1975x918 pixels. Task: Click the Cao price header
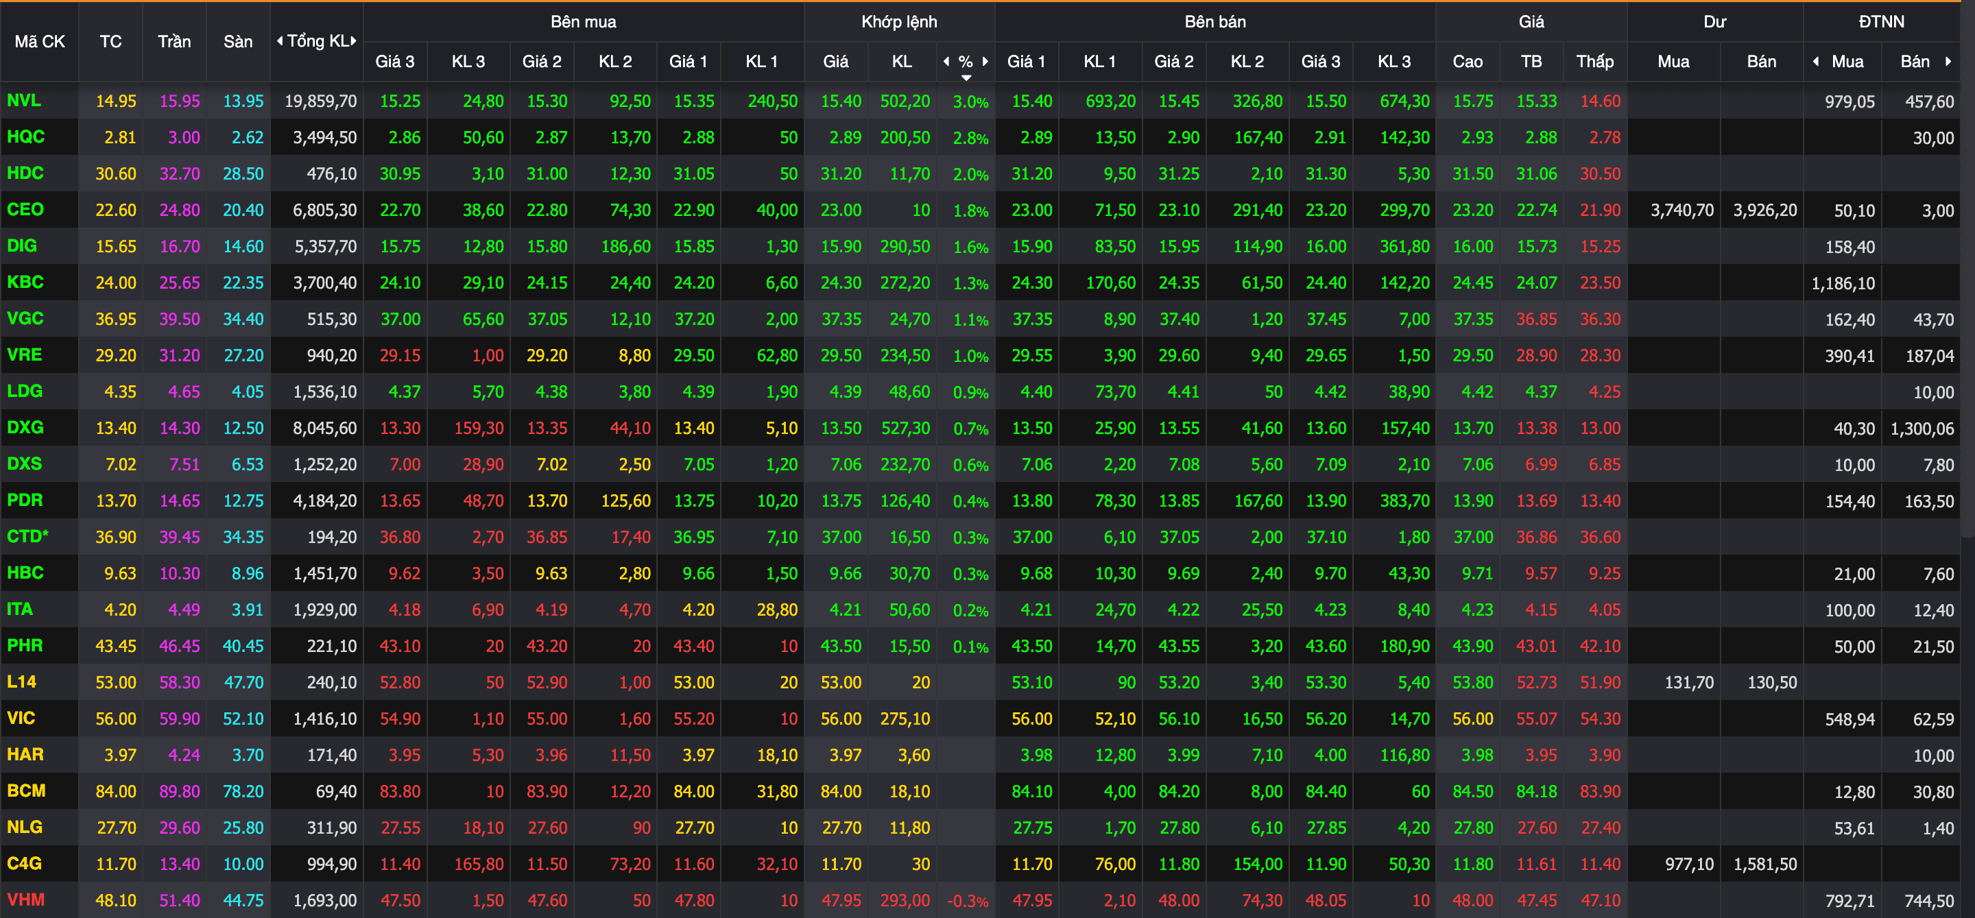(1468, 61)
